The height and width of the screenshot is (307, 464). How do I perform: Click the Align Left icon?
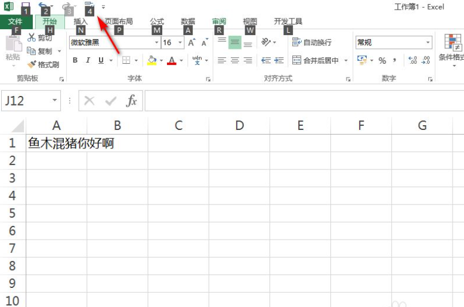pyautogui.click(x=222, y=60)
